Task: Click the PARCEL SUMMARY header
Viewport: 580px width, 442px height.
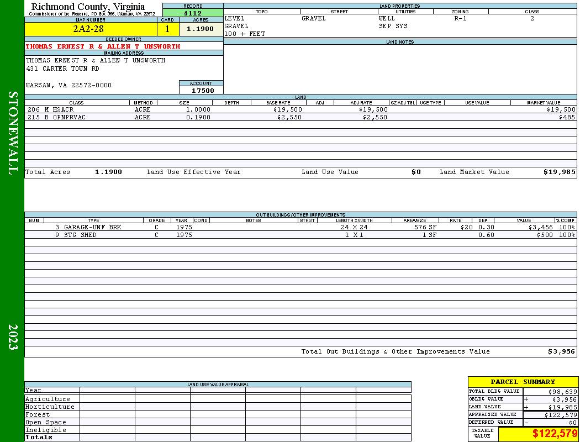Action: pyautogui.click(x=523, y=382)
